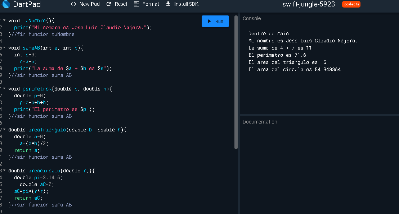Click console line 'La suma de 4 + 7 es 11'
Screen dimensions: 399x214
pyautogui.click(x=280, y=48)
